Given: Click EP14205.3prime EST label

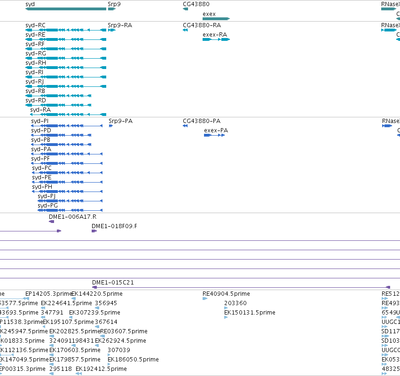Looking at the screenshot, I should tap(48, 294).
